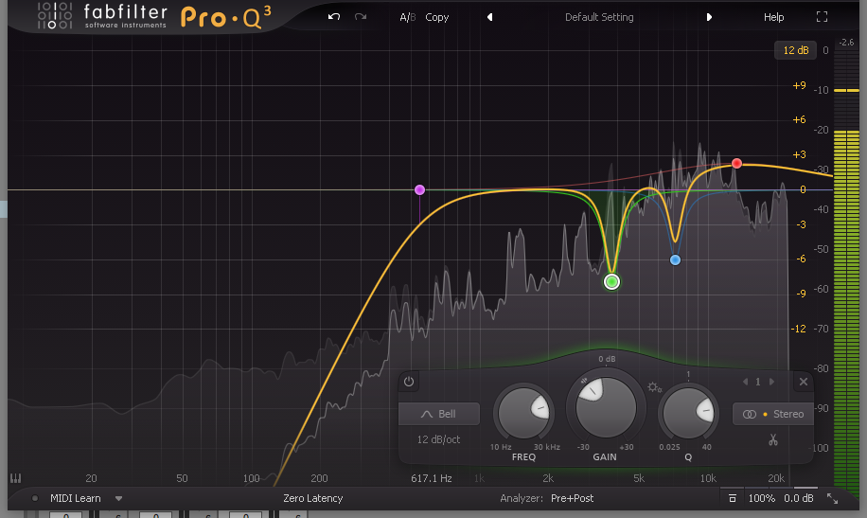
Task: Click the Copy button
Action: pyautogui.click(x=437, y=17)
